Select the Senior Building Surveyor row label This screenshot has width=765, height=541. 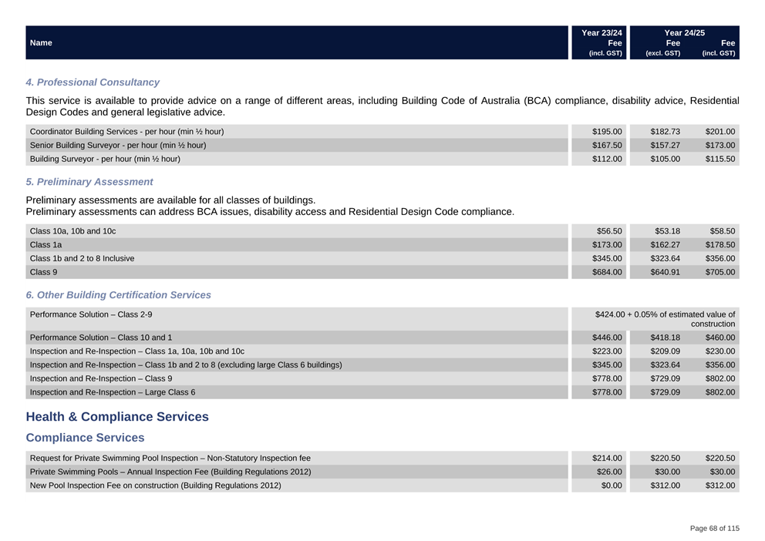click(117, 146)
